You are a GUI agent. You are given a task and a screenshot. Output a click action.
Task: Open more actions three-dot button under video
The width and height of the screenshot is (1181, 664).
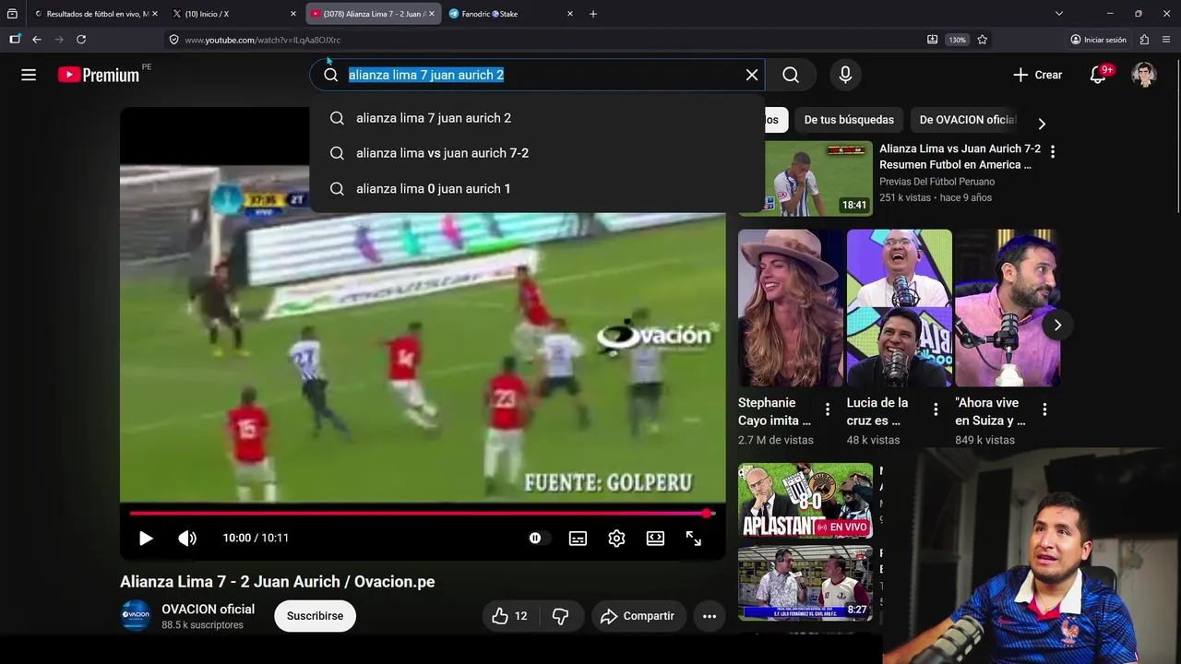point(710,616)
